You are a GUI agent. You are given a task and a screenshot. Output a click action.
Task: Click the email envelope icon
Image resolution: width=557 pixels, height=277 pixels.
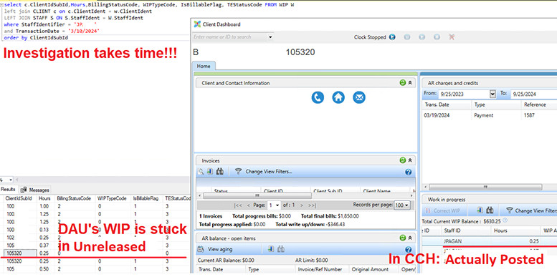coord(359,97)
